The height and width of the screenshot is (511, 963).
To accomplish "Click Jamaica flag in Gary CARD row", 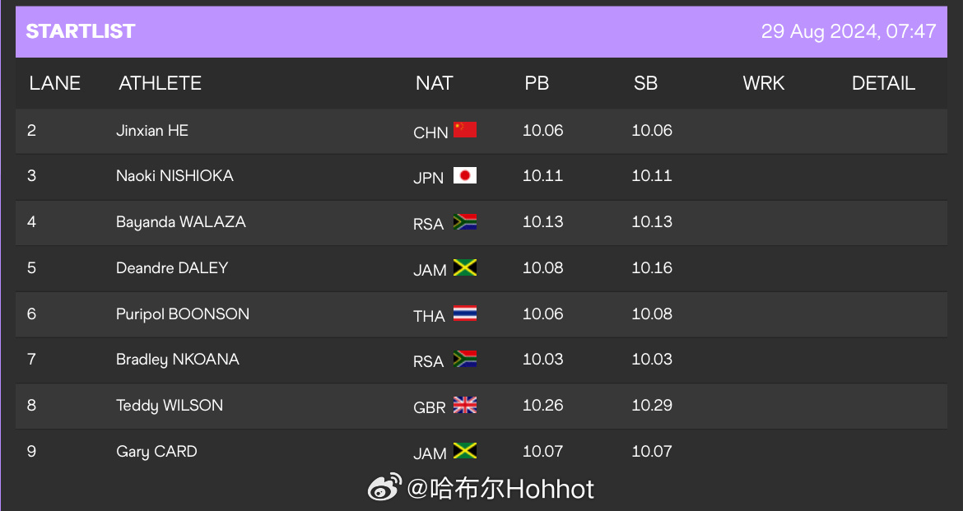I will pyautogui.click(x=465, y=451).
